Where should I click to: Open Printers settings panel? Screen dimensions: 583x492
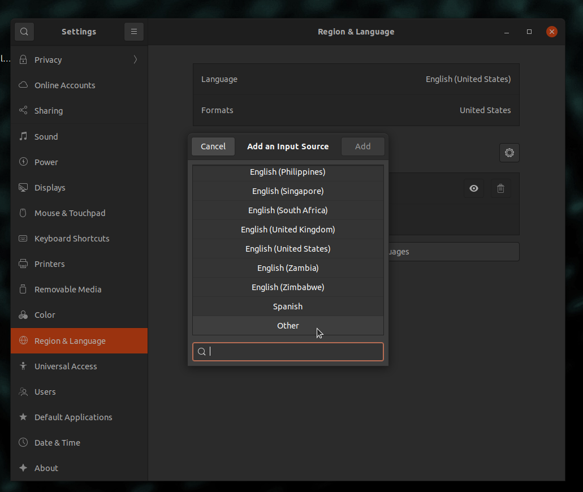click(x=49, y=264)
